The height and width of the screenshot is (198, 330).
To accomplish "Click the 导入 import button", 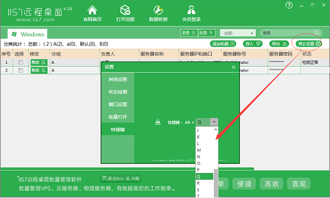I will coord(253,44).
